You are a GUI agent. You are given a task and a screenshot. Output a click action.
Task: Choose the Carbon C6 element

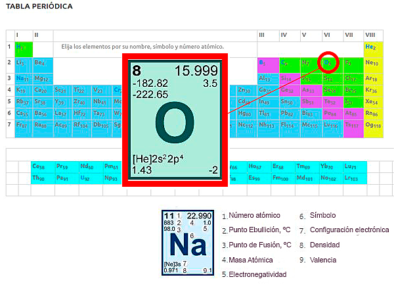[290, 65]
